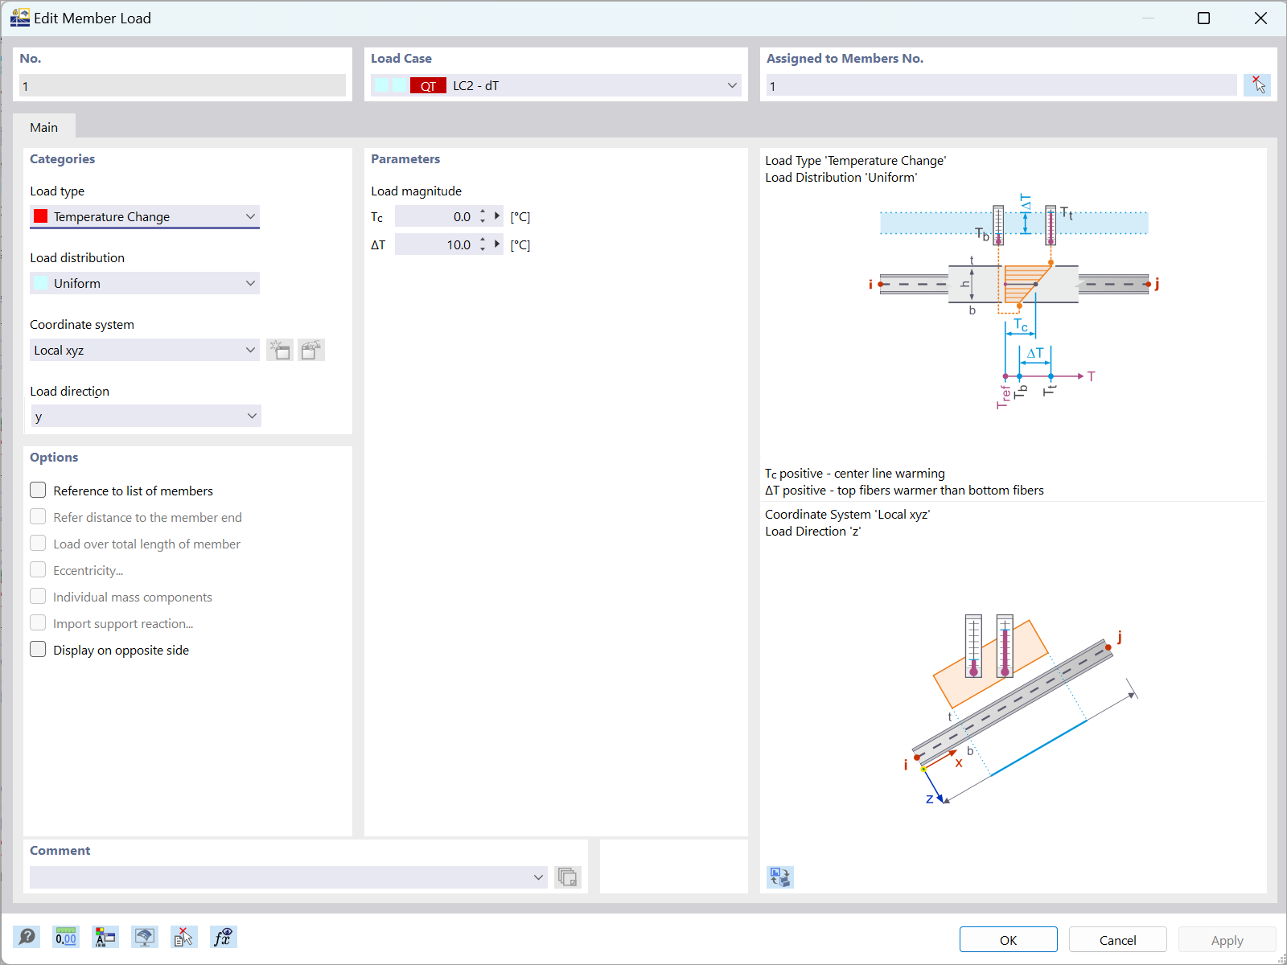Enable the Eccentricity option

point(38,569)
